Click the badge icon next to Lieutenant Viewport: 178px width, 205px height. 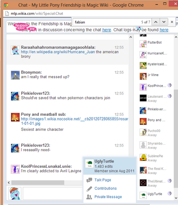(169, 96)
